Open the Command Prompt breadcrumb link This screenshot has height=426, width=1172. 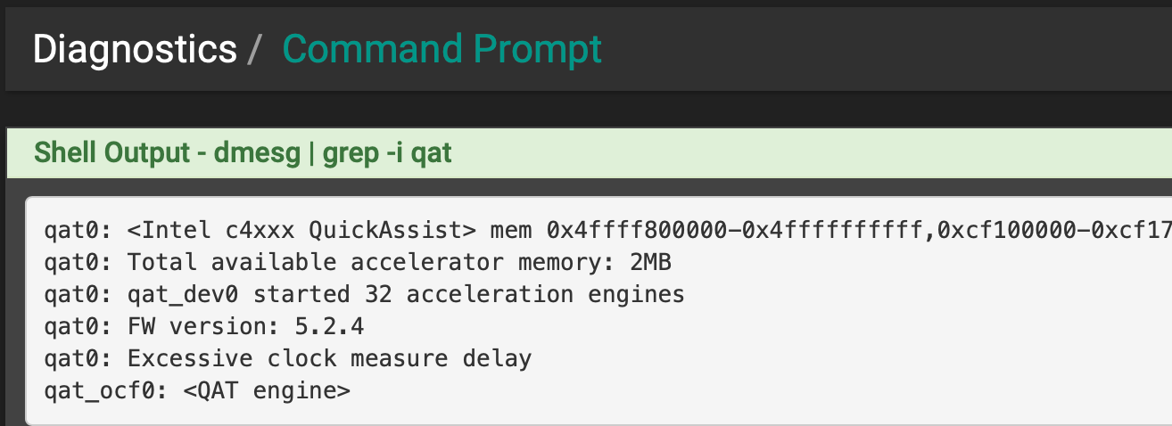click(x=442, y=49)
